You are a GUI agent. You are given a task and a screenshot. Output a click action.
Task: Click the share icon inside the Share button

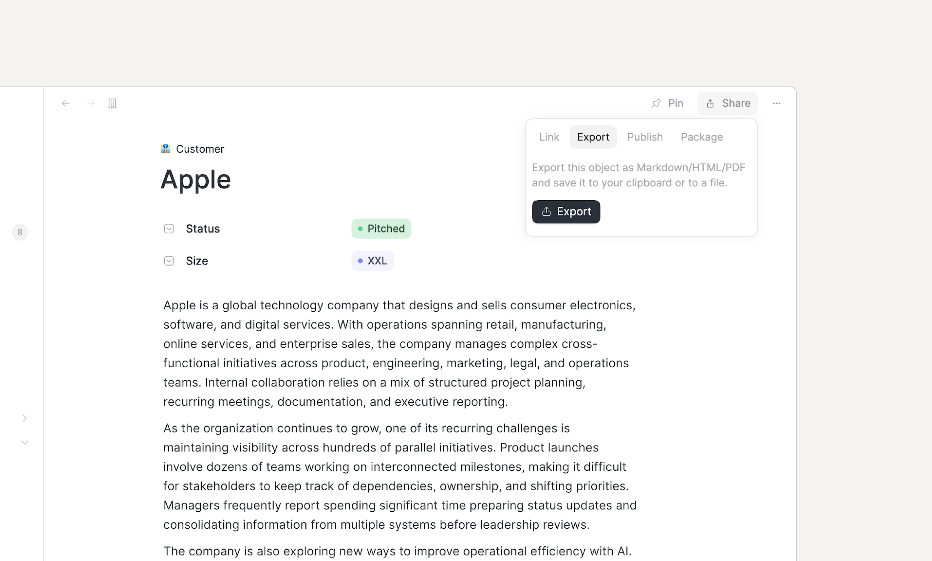coord(710,103)
